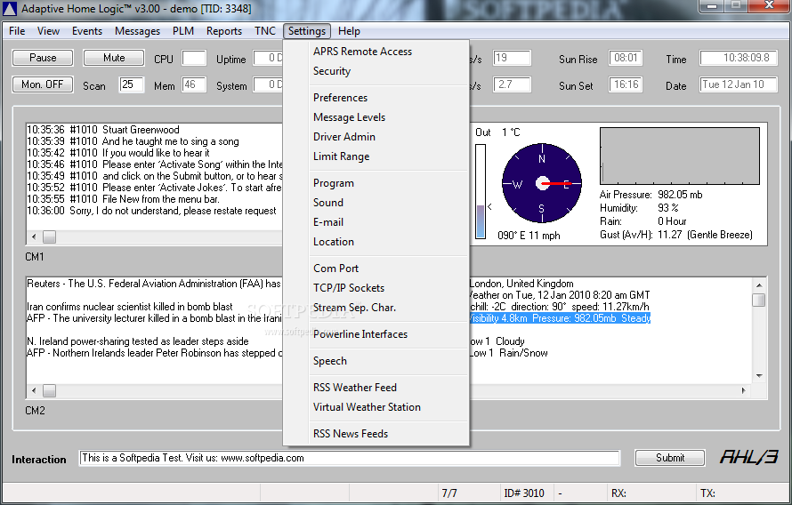Click "Sorry, I do not understand" message
The width and height of the screenshot is (792, 505).
[x=151, y=211]
